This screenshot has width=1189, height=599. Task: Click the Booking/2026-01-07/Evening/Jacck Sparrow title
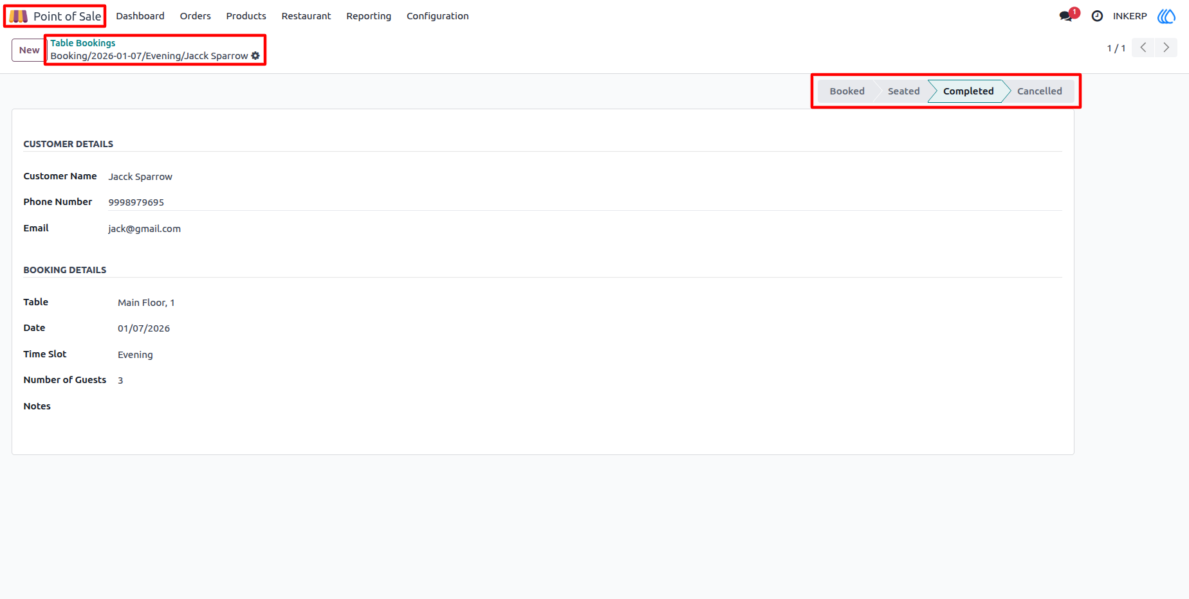[149, 56]
